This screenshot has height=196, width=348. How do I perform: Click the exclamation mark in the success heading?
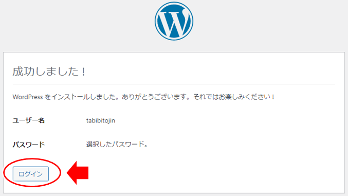(83, 72)
